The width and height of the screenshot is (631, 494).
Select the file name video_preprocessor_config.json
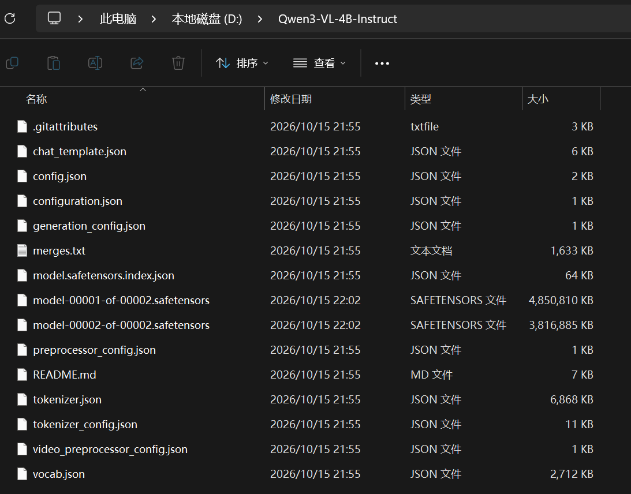(110, 450)
